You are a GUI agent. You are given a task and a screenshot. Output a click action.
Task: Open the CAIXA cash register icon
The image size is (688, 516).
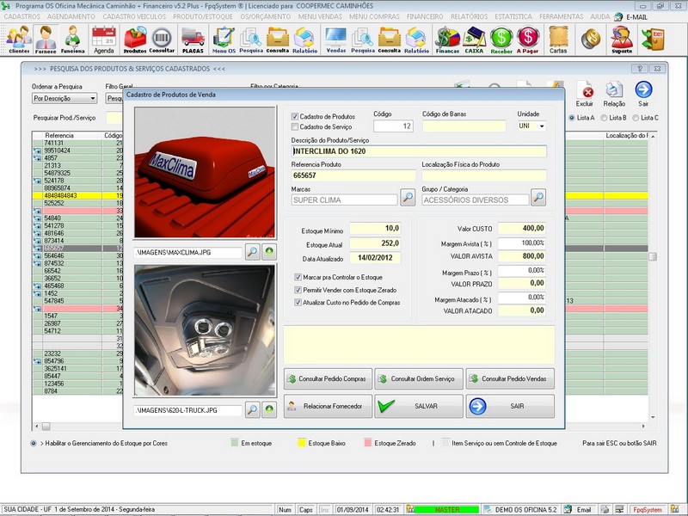pos(474,39)
